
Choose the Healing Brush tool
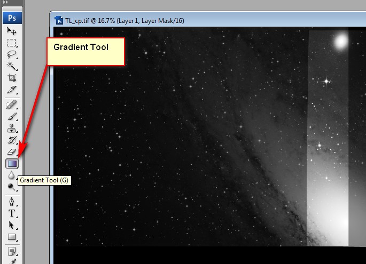click(x=12, y=105)
